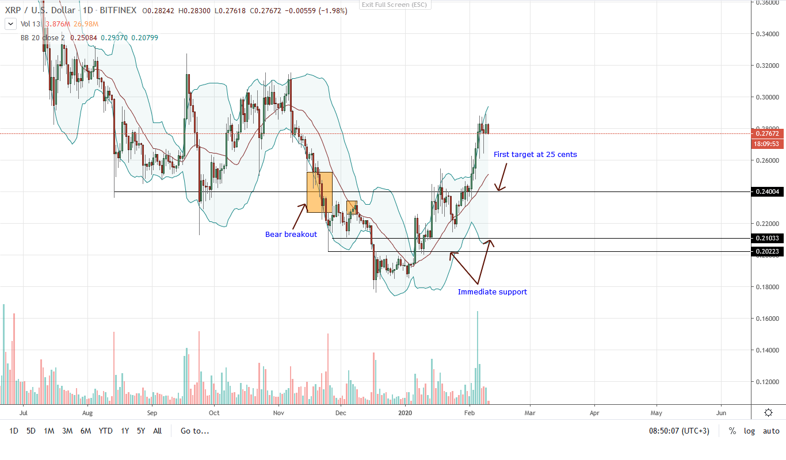Click the BB upper value 0.29370
The width and height of the screenshot is (786, 460).
pos(115,38)
